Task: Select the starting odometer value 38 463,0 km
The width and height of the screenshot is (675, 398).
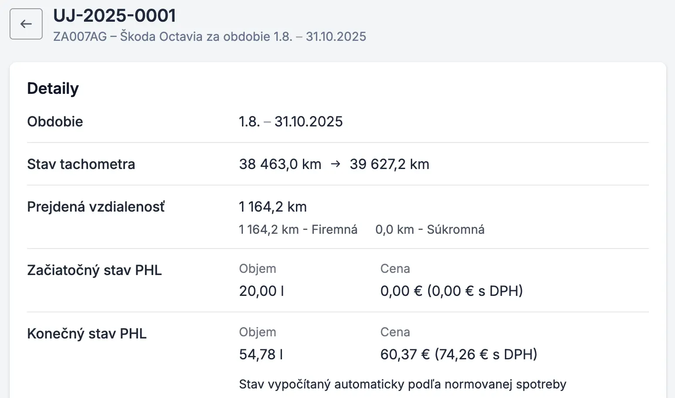Action: [x=280, y=164]
